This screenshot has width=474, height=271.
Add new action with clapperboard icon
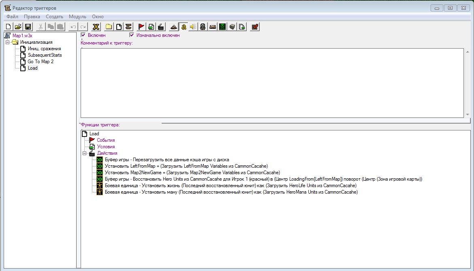[161, 27]
